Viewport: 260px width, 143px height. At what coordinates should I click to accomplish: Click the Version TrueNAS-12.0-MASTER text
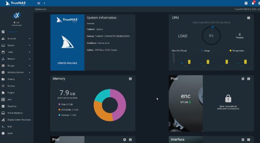pos(108,36)
